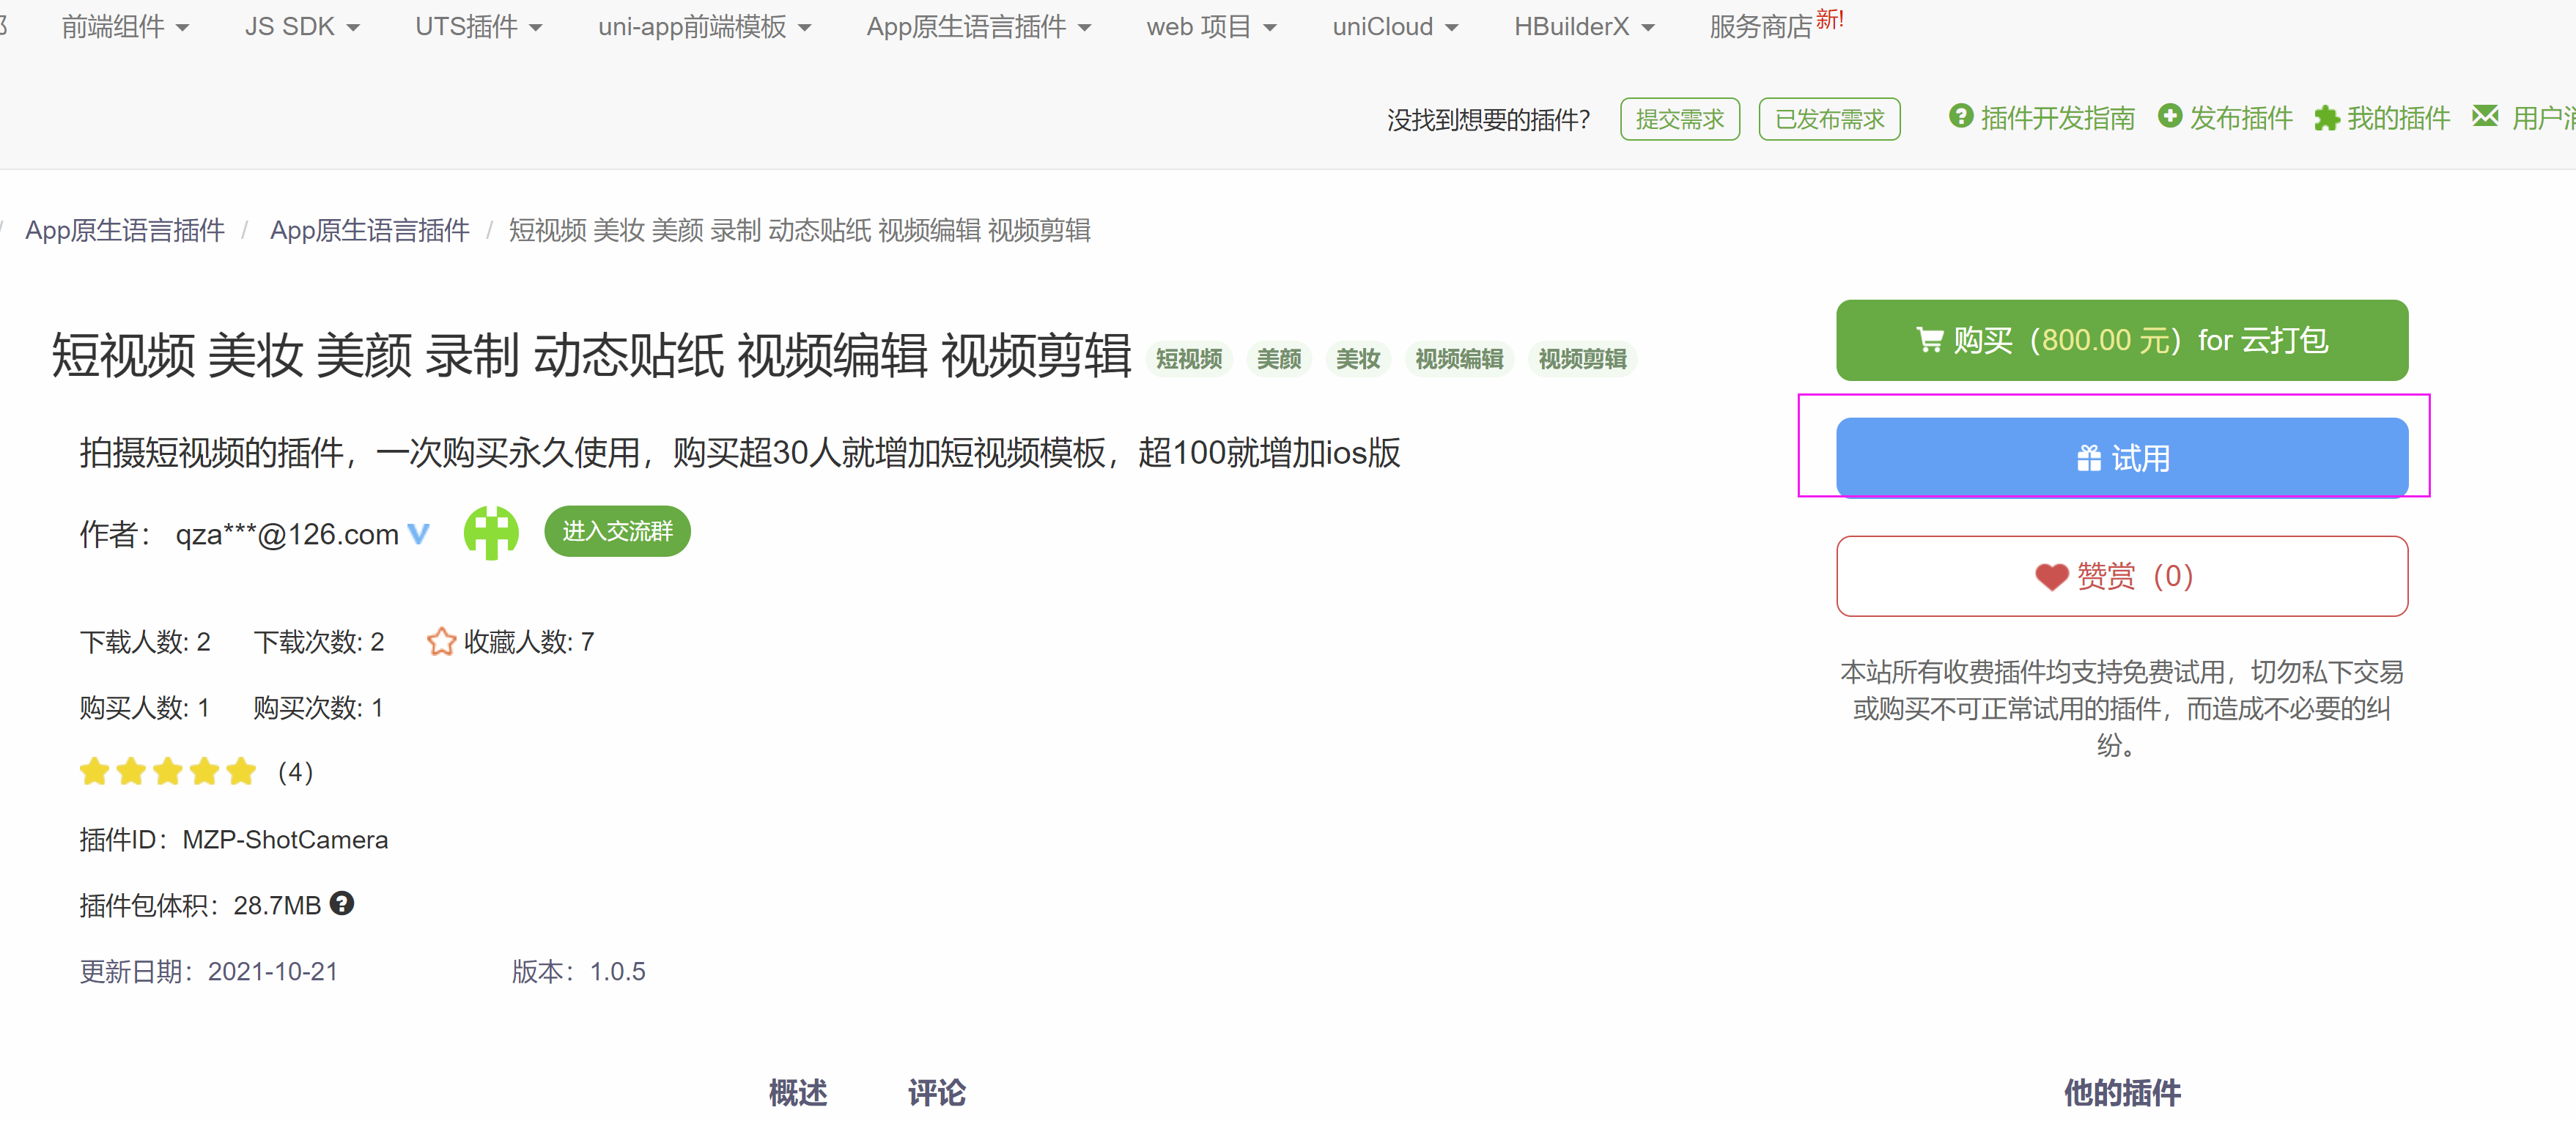
Task: Click the 美颜 tag
Action: click(x=1278, y=359)
